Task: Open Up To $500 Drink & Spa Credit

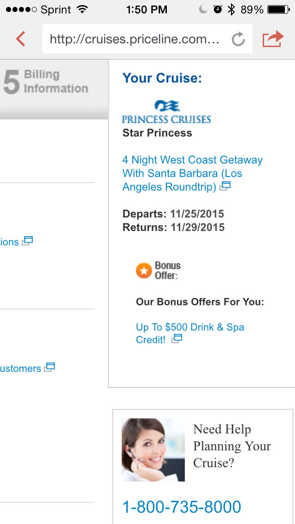Action: pyautogui.click(x=189, y=333)
